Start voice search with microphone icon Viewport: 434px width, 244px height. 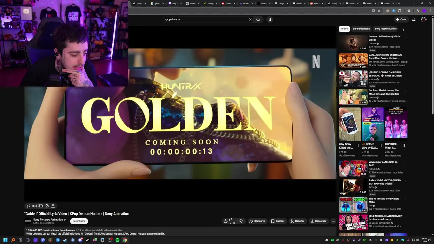coord(270,19)
